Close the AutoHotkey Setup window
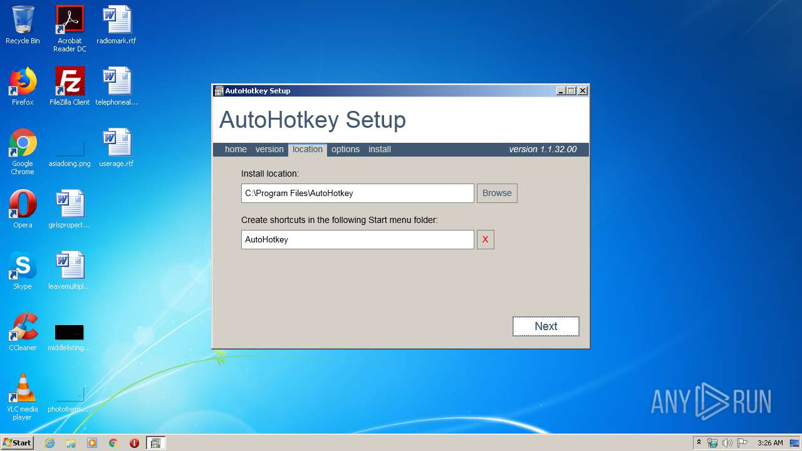This screenshot has width=802, height=451. tap(583, 91)
